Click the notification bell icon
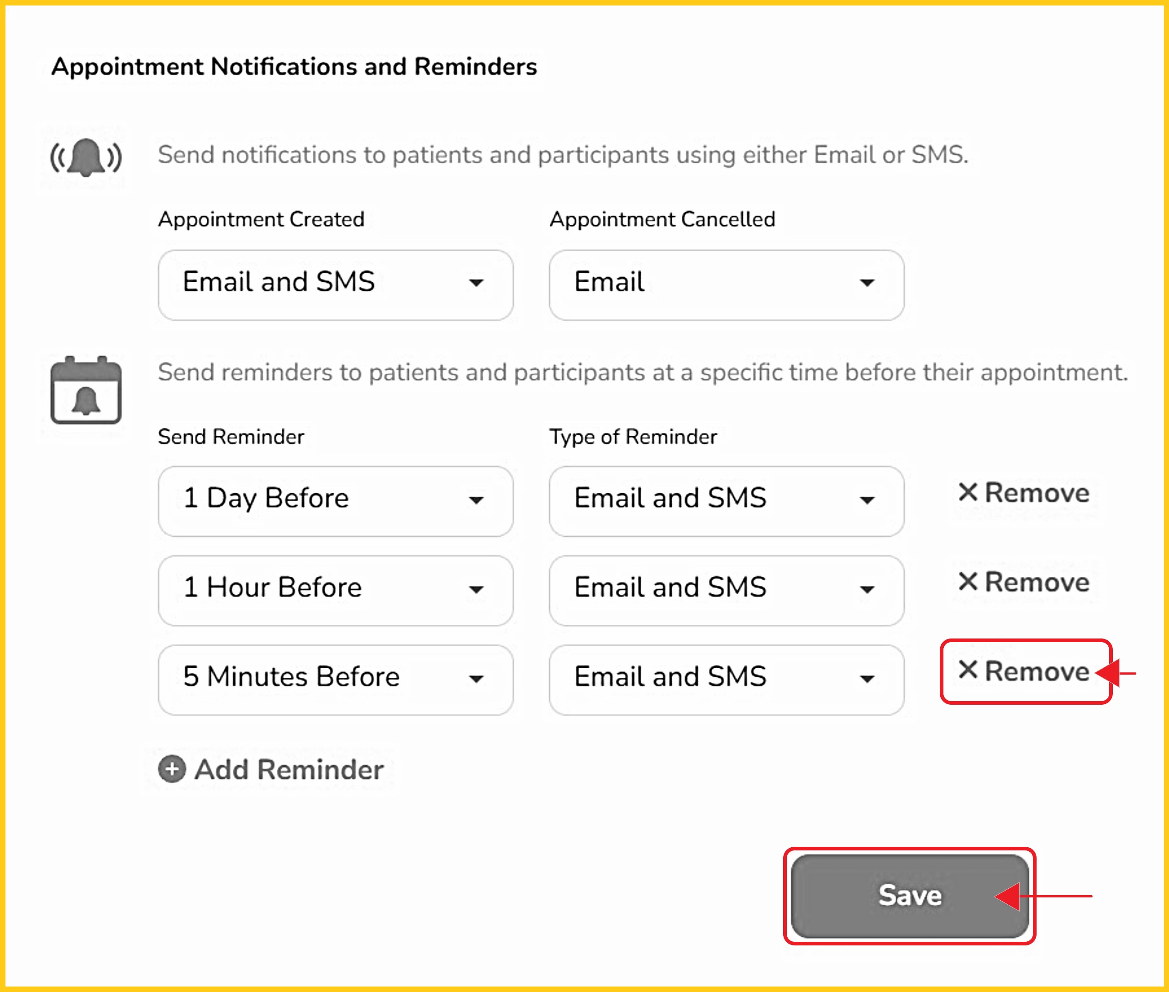The image size is (1169, 992). pyautogui.click(x=86, y=158)
